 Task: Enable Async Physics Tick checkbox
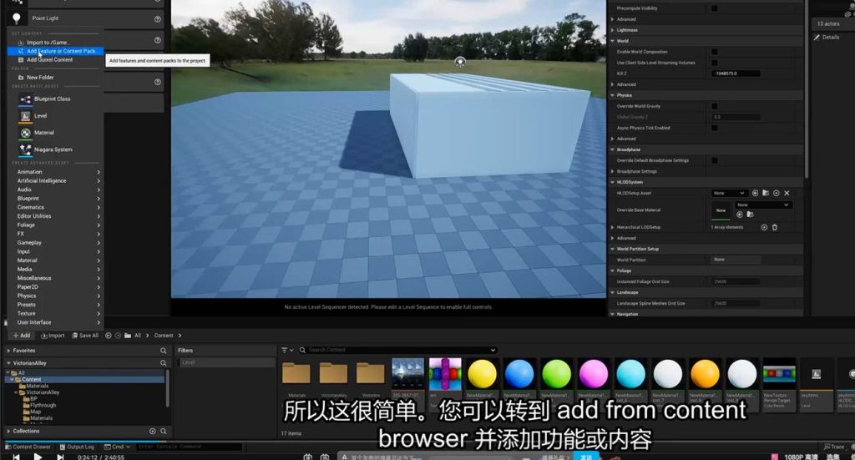click(x=714, y=128)
